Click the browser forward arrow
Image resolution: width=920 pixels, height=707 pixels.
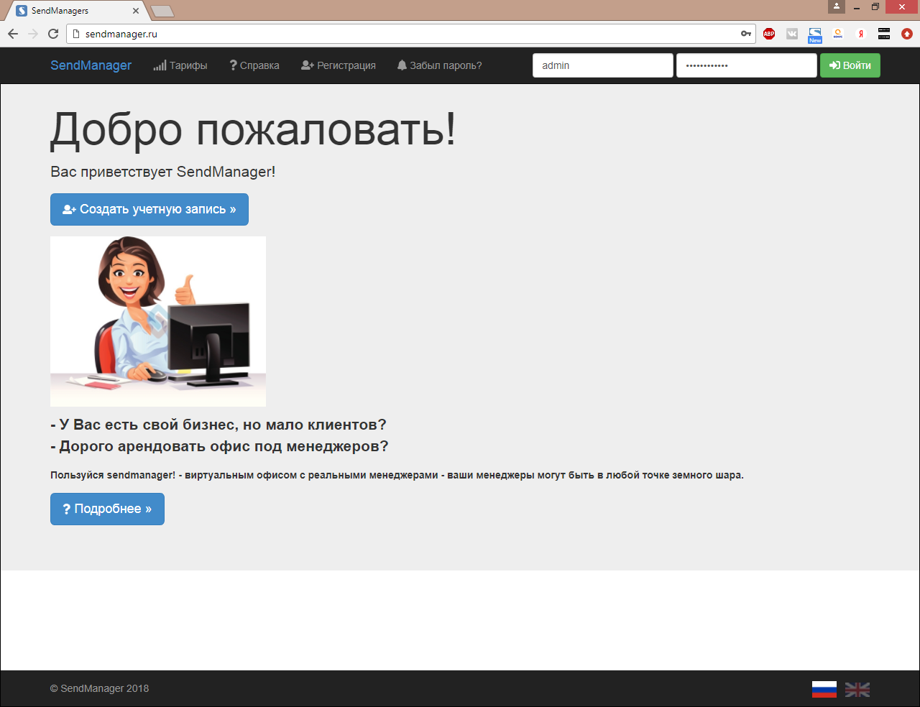[33, 34]
